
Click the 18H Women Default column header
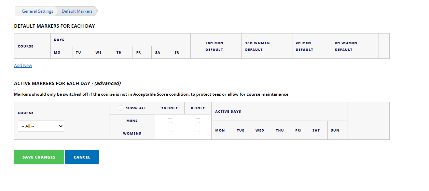pyautogui.click(x=257, y=46)
